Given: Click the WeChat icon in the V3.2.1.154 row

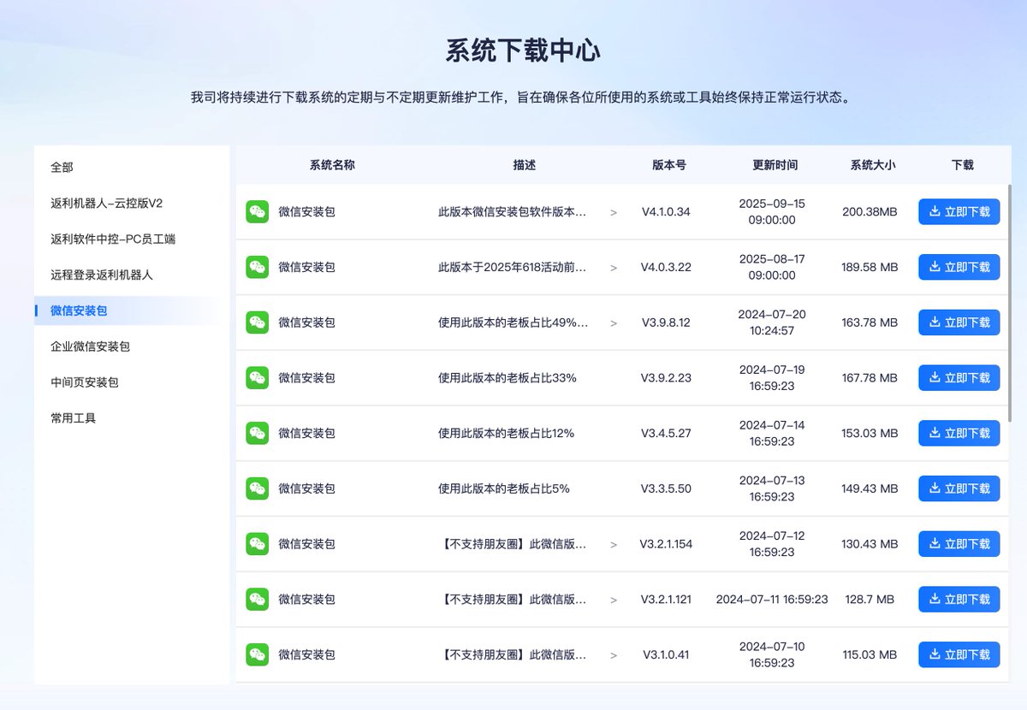Looking at the screenshot, I should pos(257,544).
